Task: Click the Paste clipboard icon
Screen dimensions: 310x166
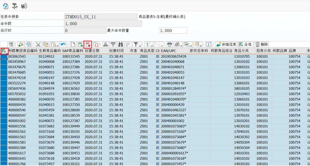Action: pos(53,44)
